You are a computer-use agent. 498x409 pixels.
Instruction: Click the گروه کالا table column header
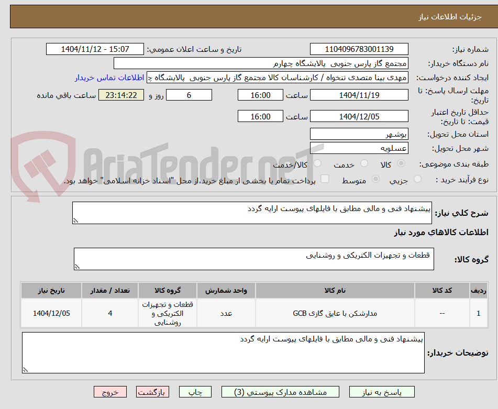[168, 291]
